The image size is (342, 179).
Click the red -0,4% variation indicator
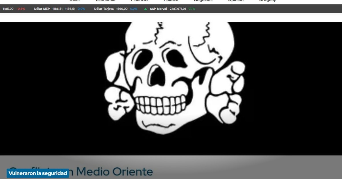[21, 9]
